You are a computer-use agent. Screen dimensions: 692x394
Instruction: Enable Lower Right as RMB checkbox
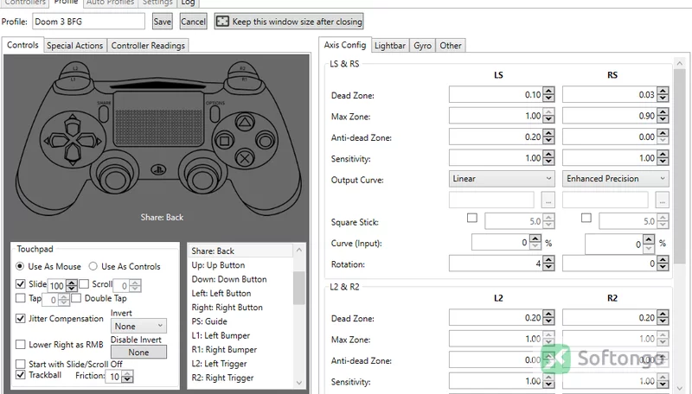pyautogui.click(x=20, y=344)
